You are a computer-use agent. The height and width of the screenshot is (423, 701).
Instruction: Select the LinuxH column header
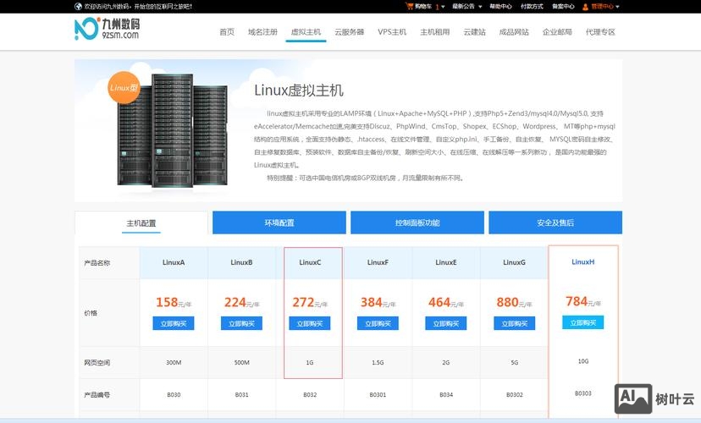pos(583,262)
